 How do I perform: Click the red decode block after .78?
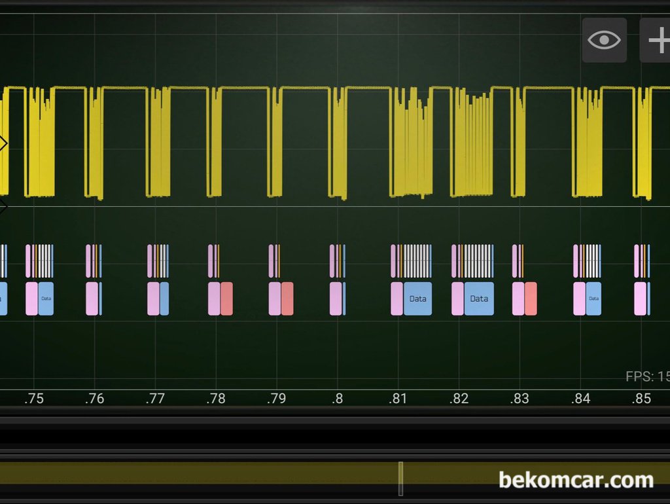(227, 299)
